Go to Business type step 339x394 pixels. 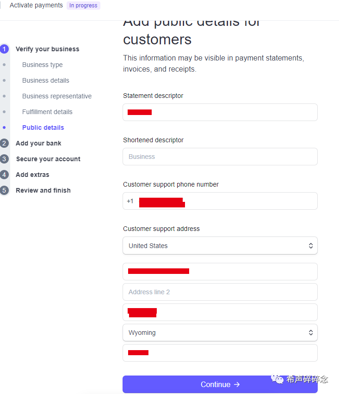(43, 65)
